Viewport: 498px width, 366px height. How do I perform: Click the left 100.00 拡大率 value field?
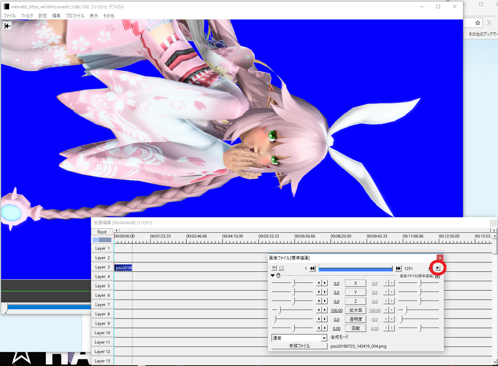pos(337,310)
